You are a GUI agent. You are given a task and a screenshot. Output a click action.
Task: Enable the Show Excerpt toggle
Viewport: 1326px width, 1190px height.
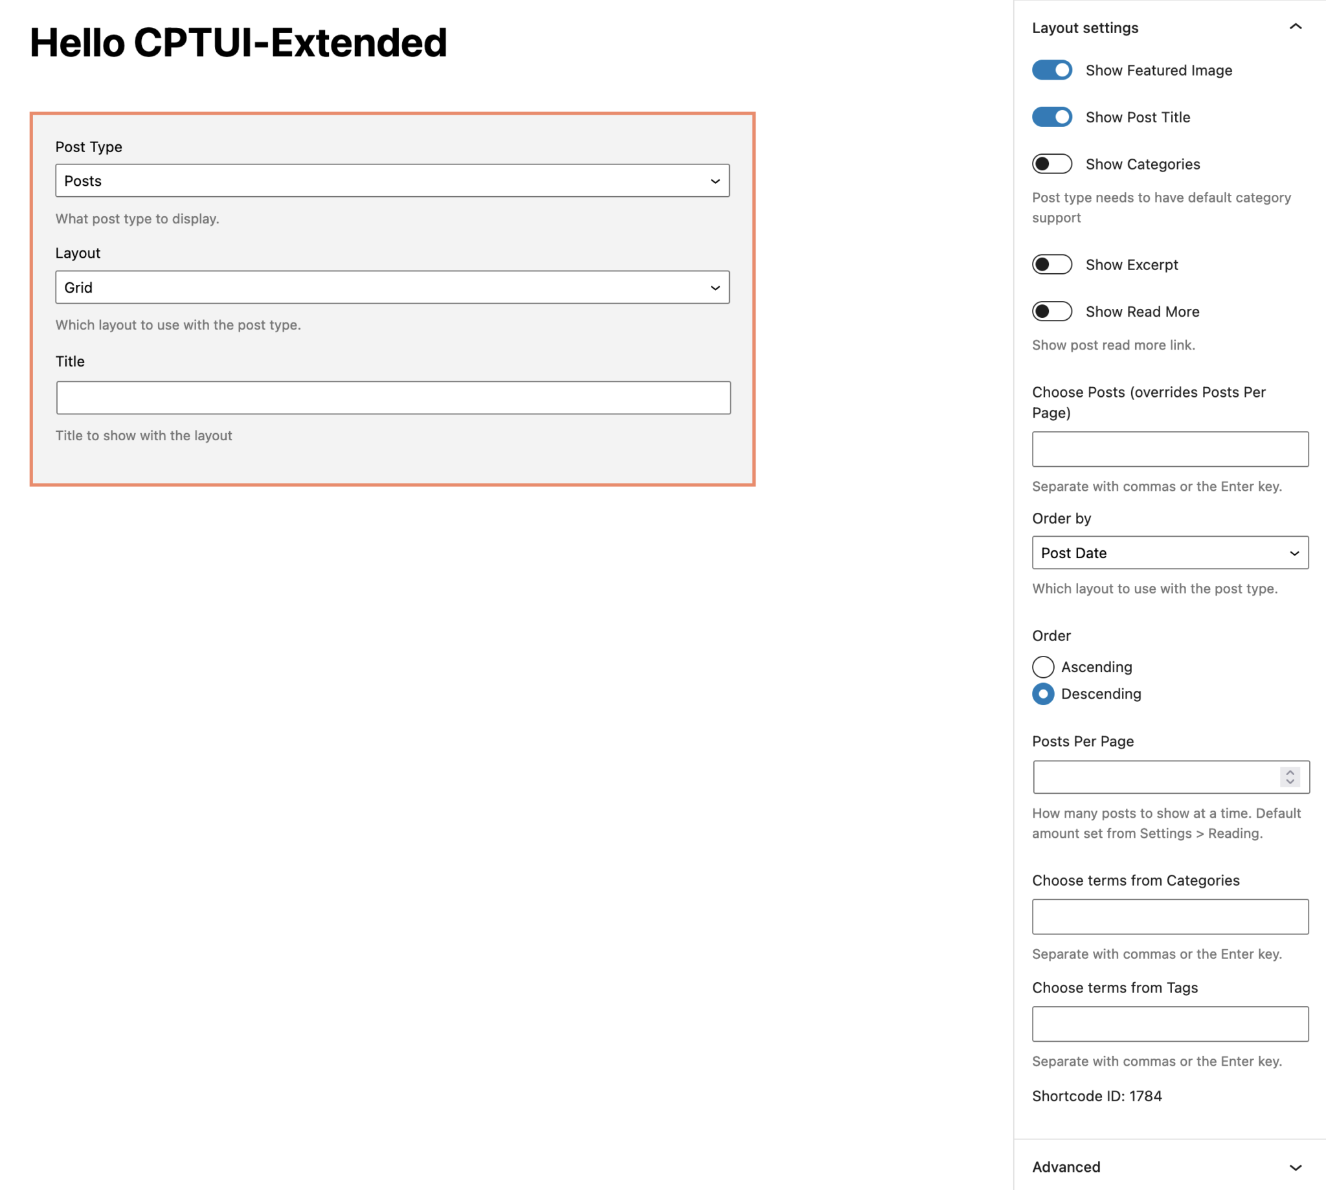1051,265
